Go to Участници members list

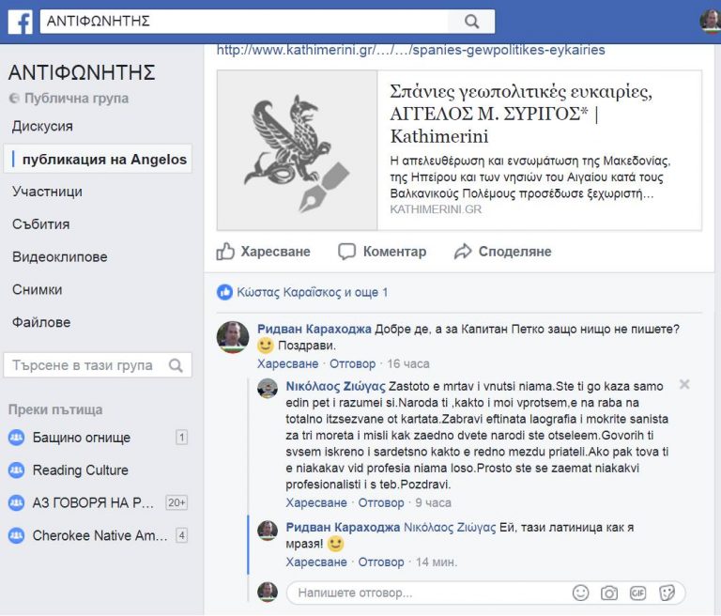point(47,192)
